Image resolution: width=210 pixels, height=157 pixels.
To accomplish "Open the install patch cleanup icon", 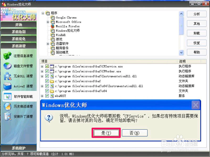I will coord(7,116).
